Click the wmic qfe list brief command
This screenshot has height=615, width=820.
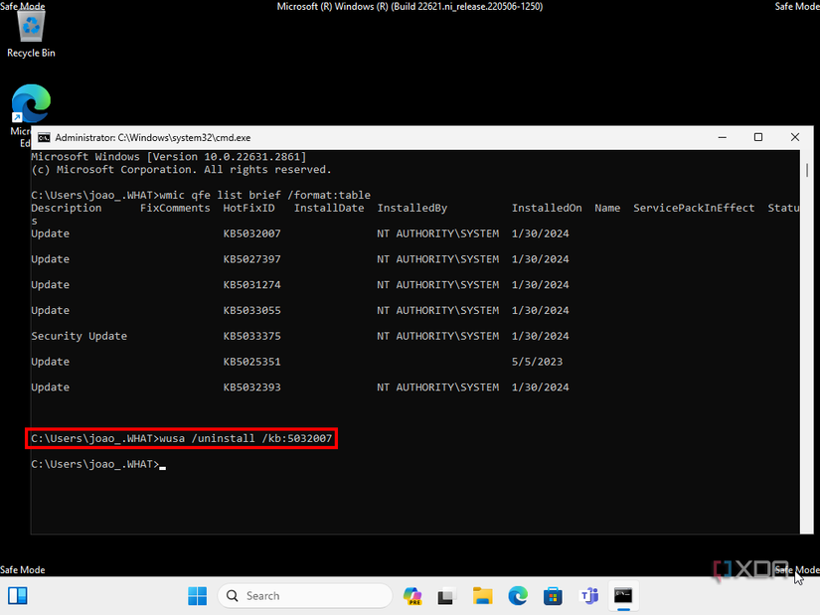[264, 195]
